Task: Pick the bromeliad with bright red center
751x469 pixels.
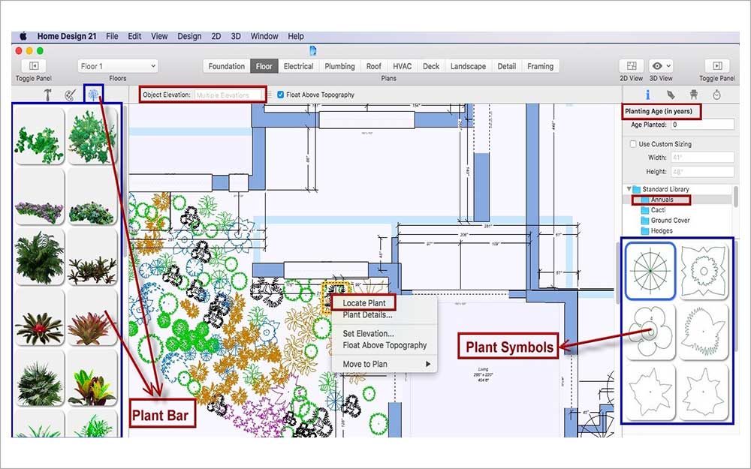Action: click(x=39, y=317)
